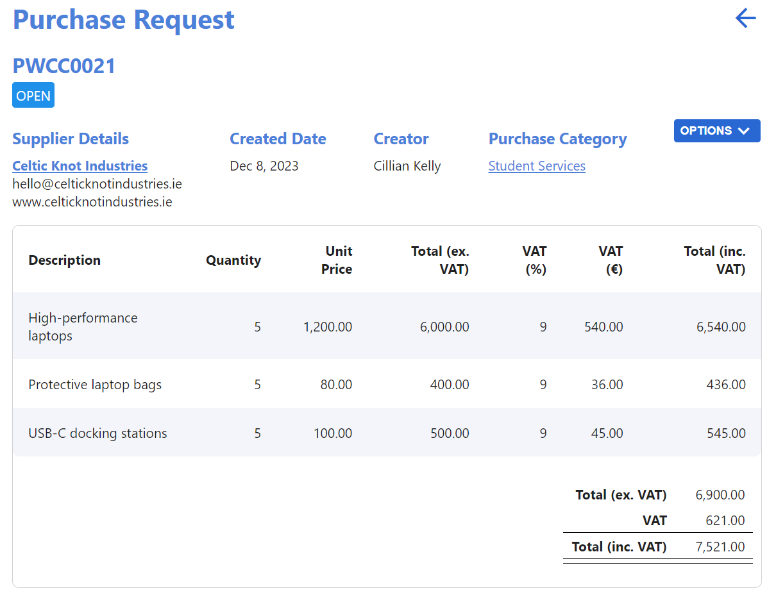Select the High-performance laptops line item
Screen dimensions: 776x595
[x=83, y=327]
